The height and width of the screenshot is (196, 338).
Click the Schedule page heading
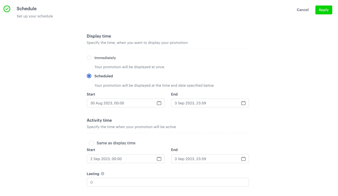pos(26,9)
